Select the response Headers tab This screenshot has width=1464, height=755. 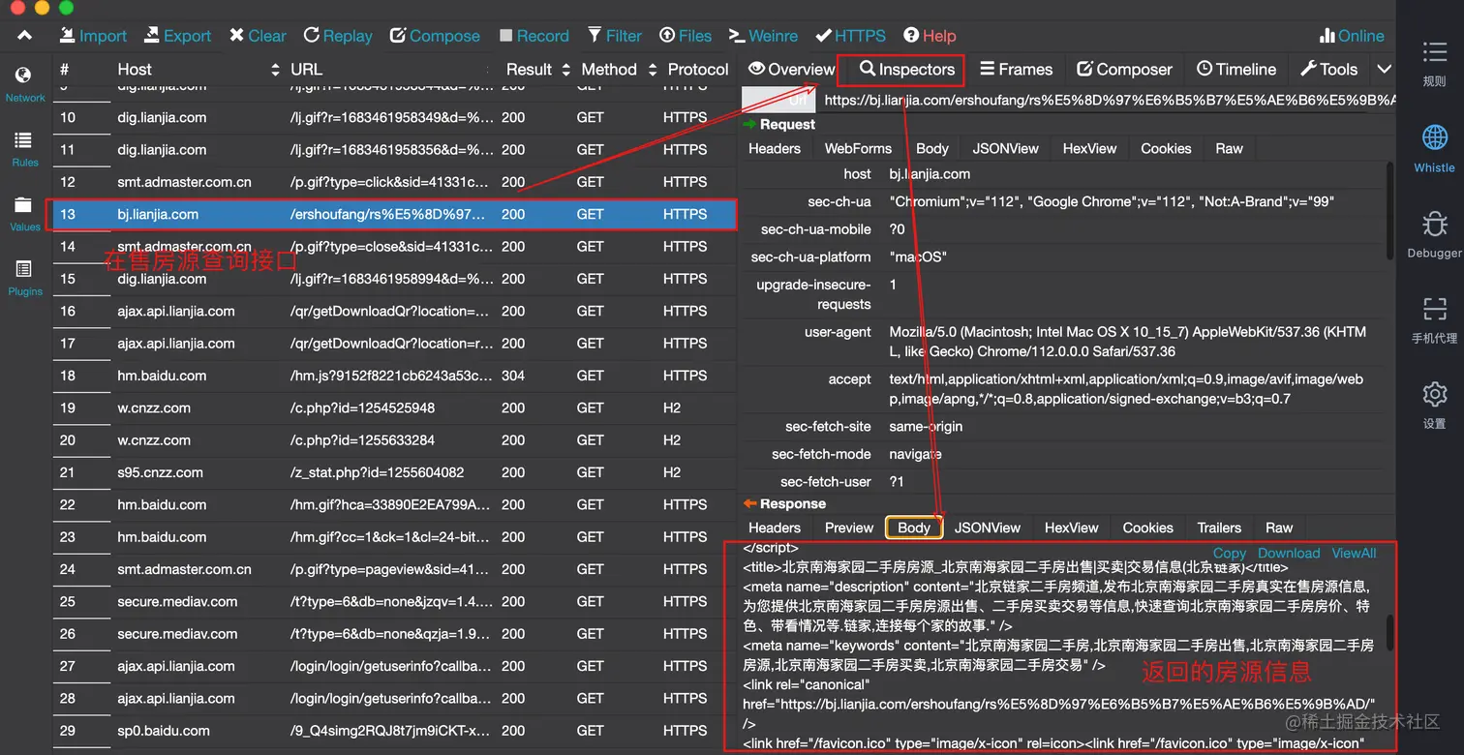pyautogui.click(x=775, y=528)
